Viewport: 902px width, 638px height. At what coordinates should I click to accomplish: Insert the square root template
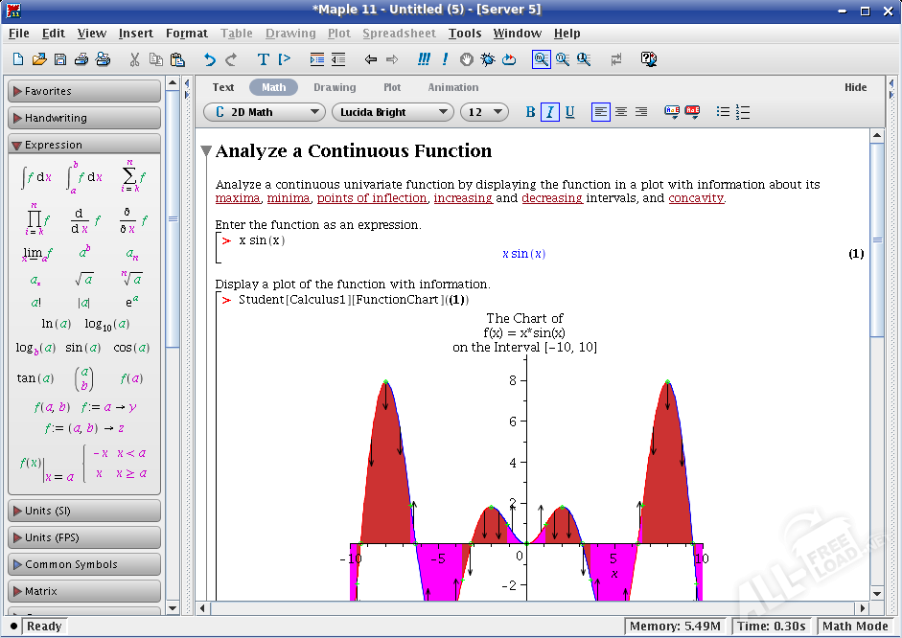pyautogui.click(x=83, y=279)
